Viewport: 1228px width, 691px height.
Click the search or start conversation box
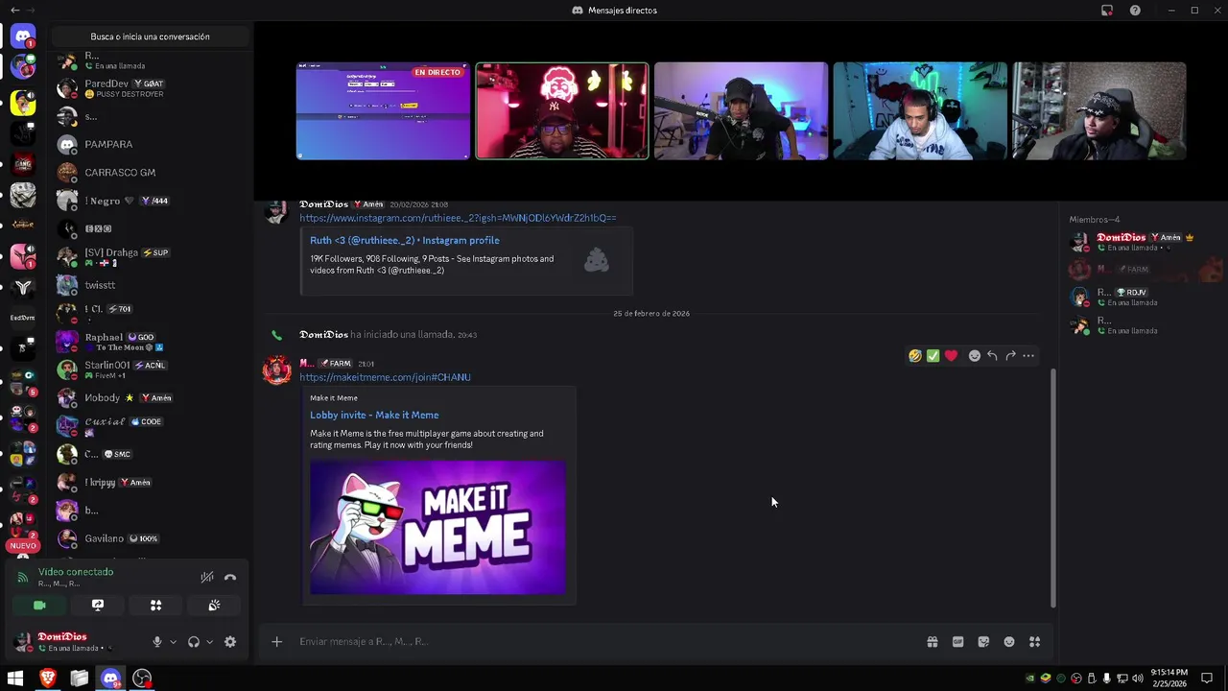(150, 36)
